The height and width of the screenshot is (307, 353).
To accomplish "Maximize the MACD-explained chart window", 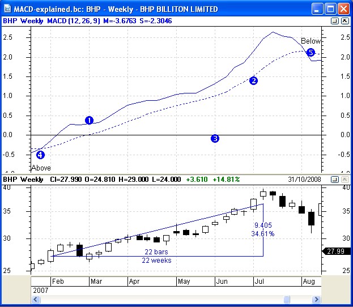I will (330, 9).
